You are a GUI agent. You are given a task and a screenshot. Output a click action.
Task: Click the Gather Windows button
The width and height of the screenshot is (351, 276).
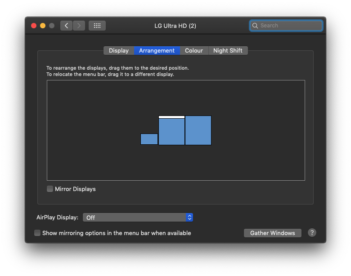point(272,233)
